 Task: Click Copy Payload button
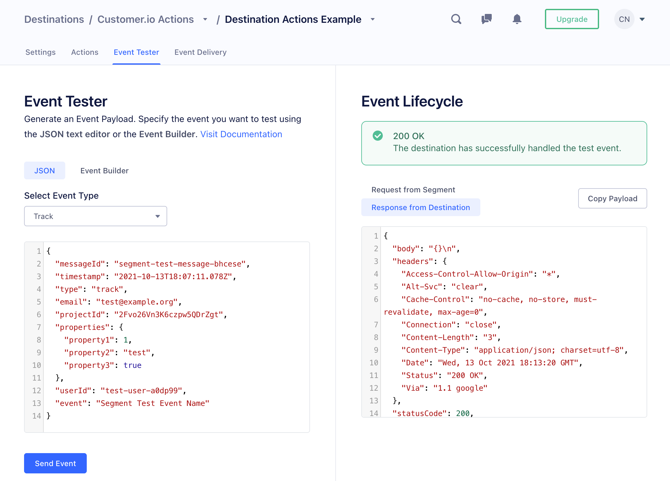tap(612, 198)
